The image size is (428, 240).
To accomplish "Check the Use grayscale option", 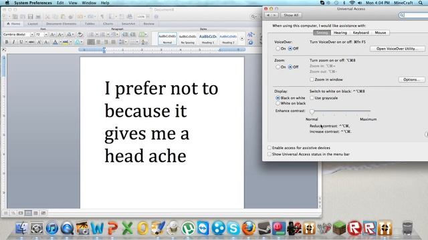I will [312, 98].
